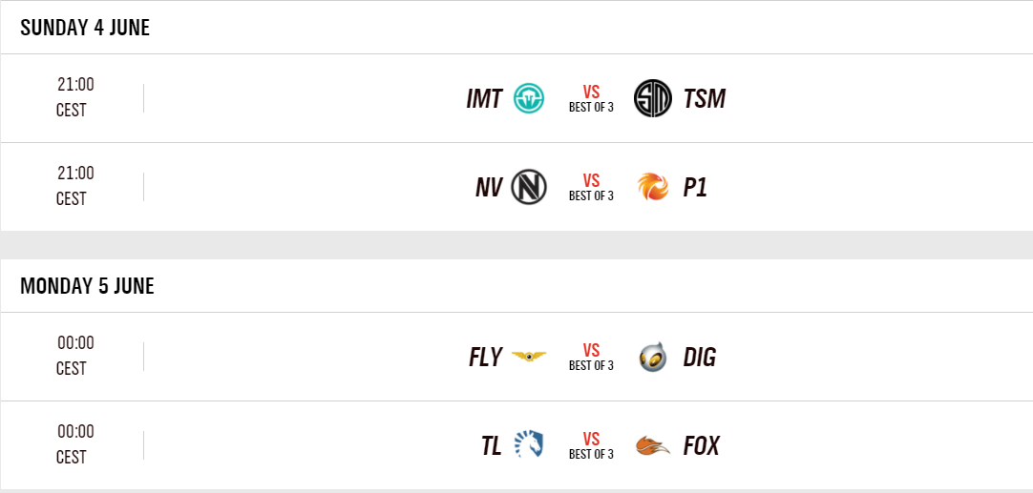The height and width of the screenshot is (493, 1033).
Task: Click the FlyQuest golden wings logo
Action: click(529, 357)
